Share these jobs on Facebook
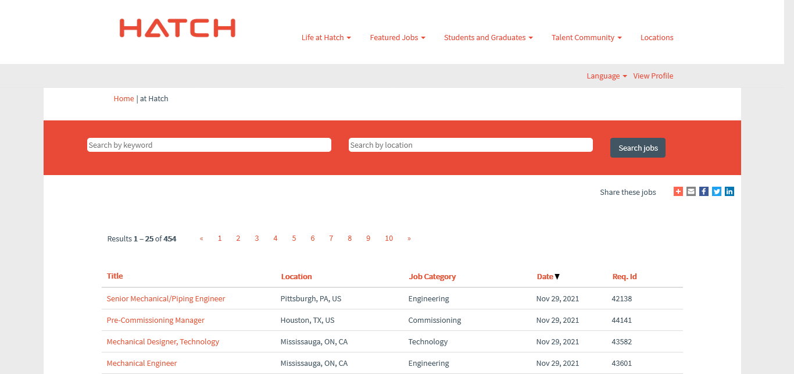This screenshot has height=374, width=794. (x=703, y=191)
